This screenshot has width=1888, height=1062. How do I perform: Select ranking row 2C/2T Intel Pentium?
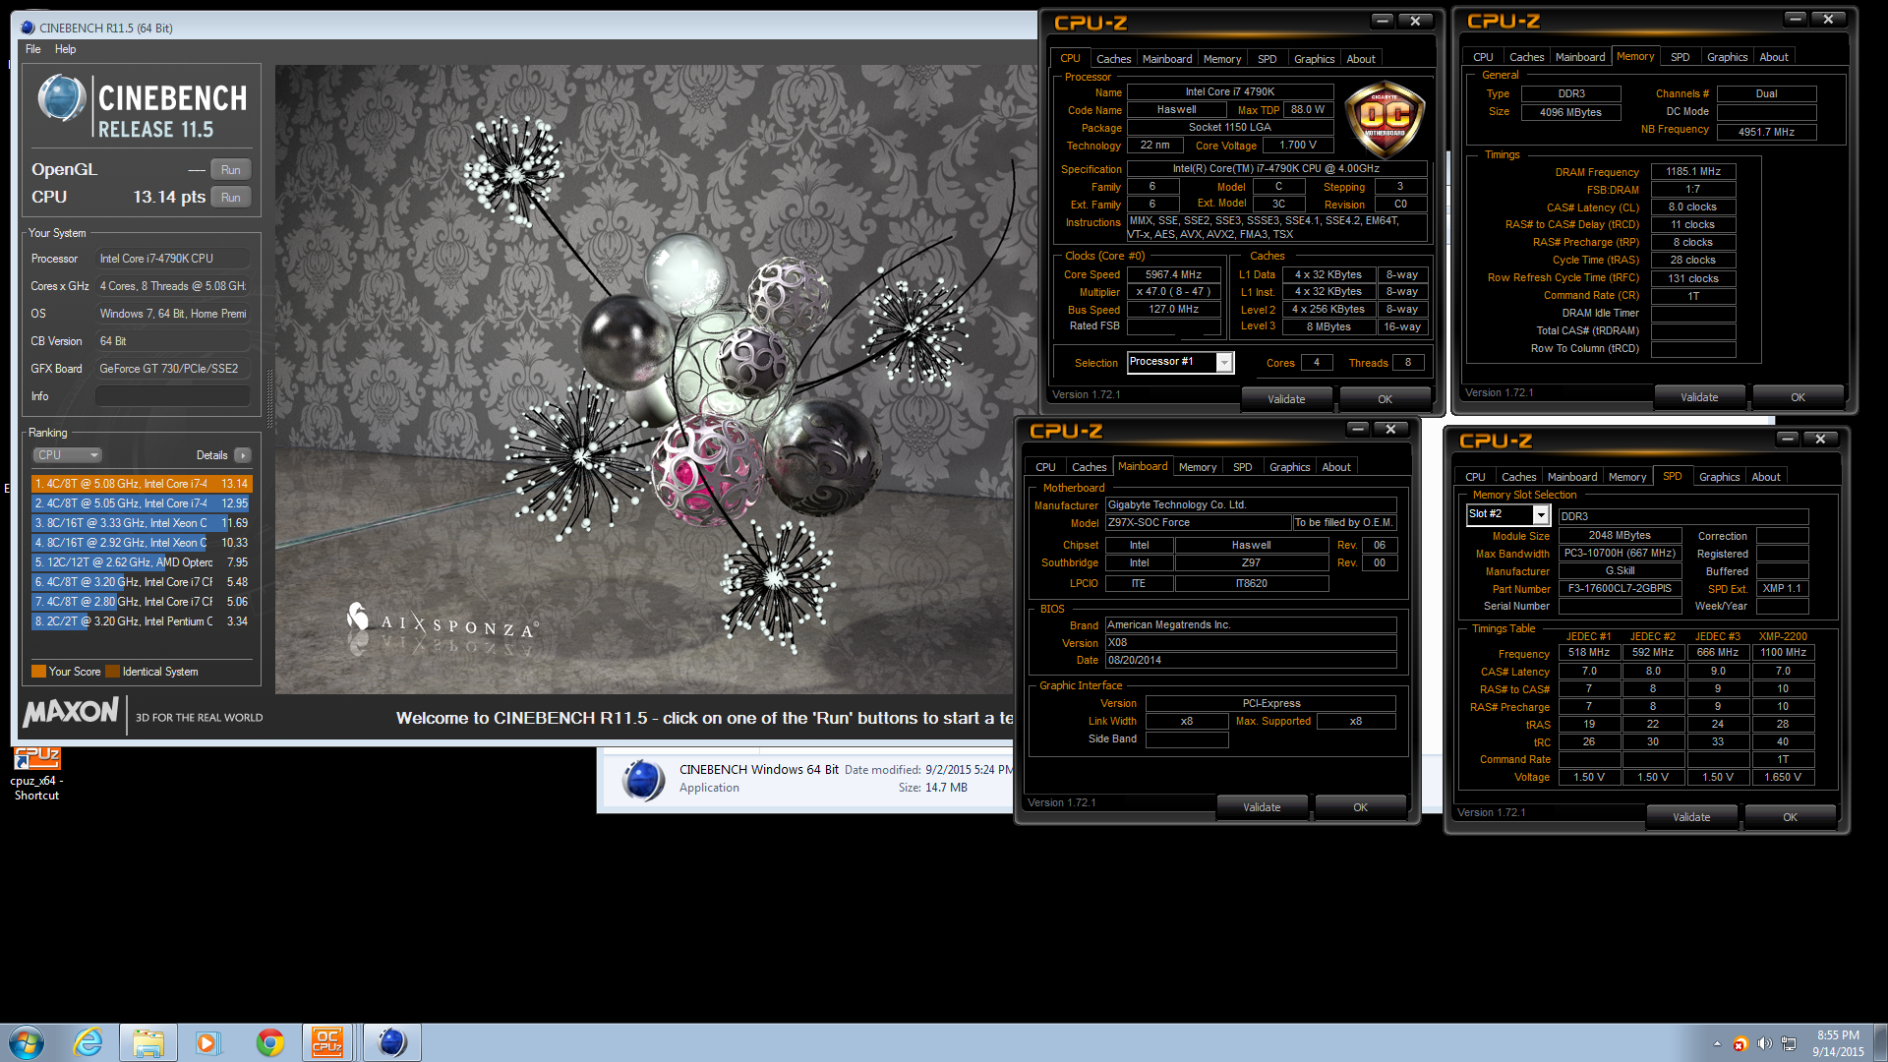point(142,621)
